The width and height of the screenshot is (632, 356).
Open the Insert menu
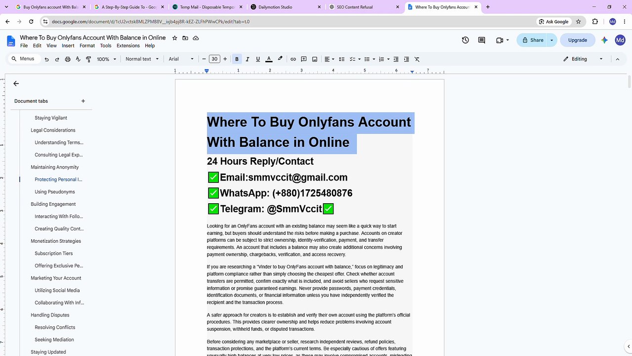pos(68,45)
